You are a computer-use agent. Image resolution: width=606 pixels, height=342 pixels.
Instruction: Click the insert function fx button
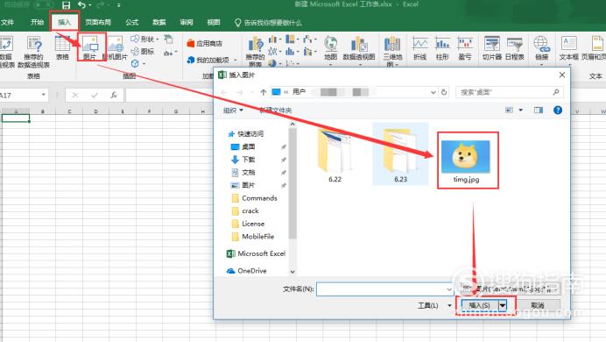click(x=114, y=95)
